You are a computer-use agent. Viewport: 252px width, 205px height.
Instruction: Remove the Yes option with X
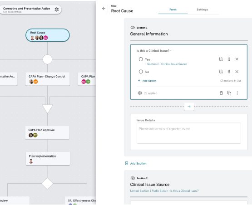pyautogui.click(x=237, y=59)
